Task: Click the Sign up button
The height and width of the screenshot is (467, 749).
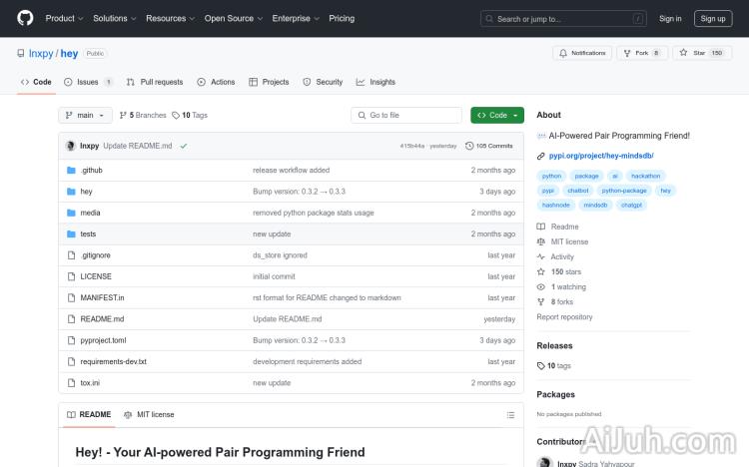Action: 713,18
